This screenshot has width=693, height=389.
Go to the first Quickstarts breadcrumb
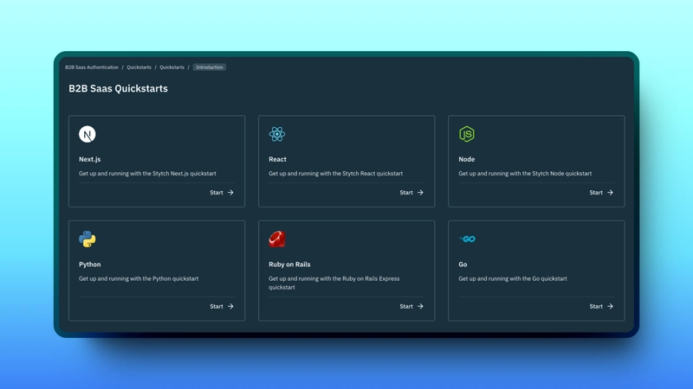[x=139, y=67]
